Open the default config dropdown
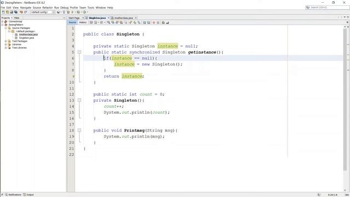This screenshot has width=350, height=197. pyautogui.click(x=43, y=12)
